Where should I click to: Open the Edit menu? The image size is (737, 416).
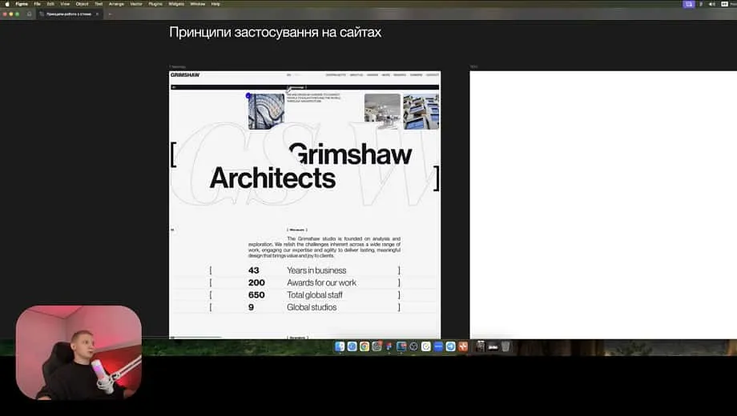point(50,4)
